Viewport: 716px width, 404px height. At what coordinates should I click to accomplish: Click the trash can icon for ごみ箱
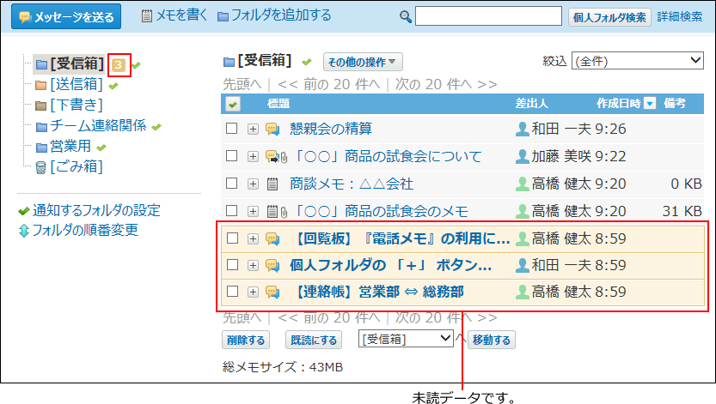click(x=41, y=167)
